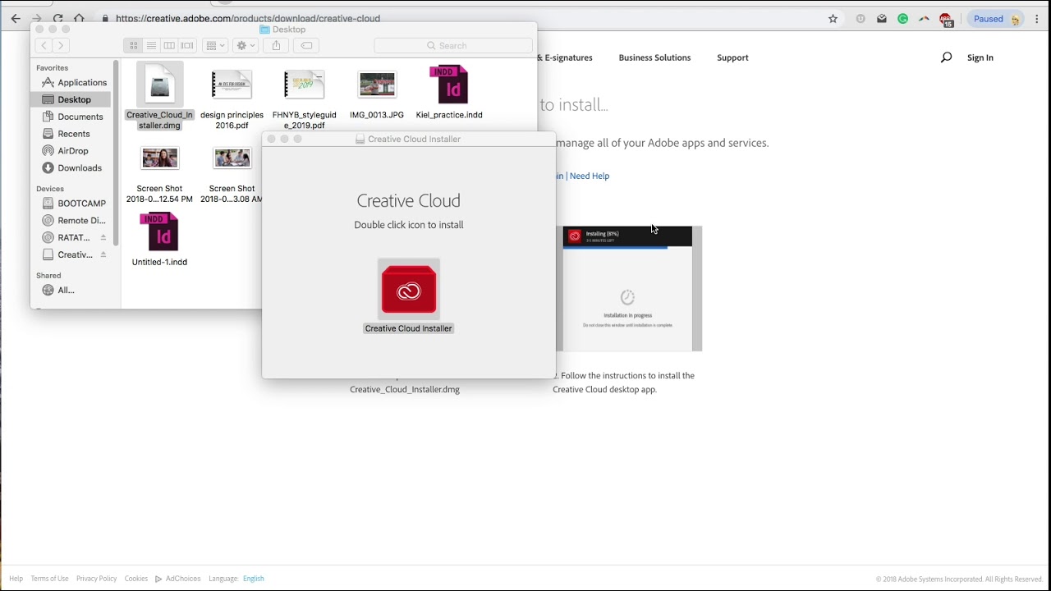Open Finder arrange-by dropdown
The image size is (1051, 591).
pos(215,46)
